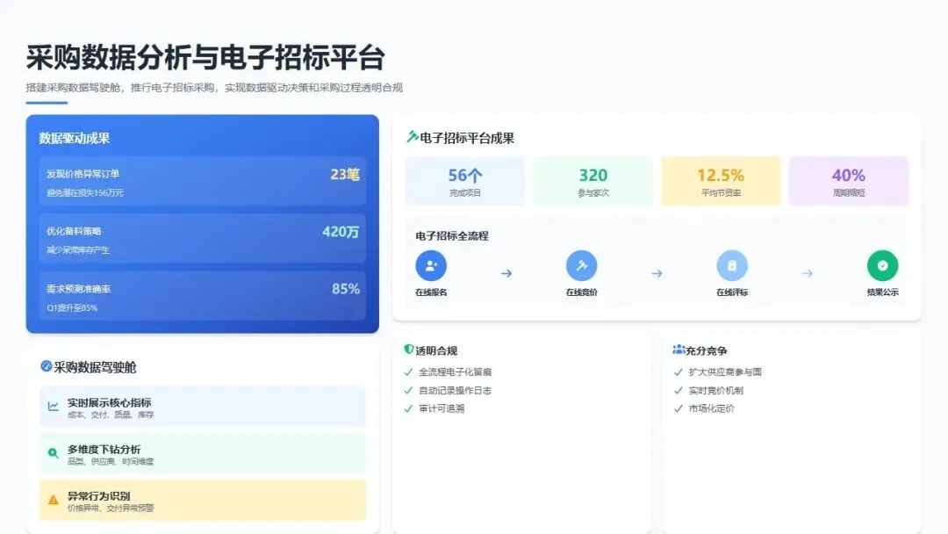Click the 避免潜在损失156万元 note
This screenshot has width=948, height=534.
[x=84, y=193]
